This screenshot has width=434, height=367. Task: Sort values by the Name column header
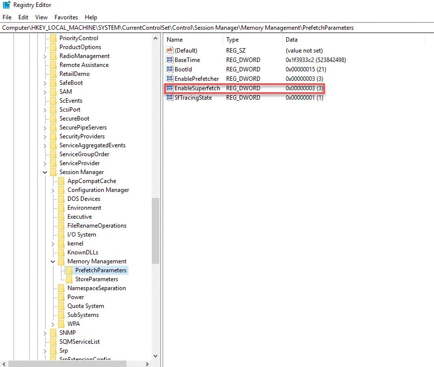pos(193,40)
